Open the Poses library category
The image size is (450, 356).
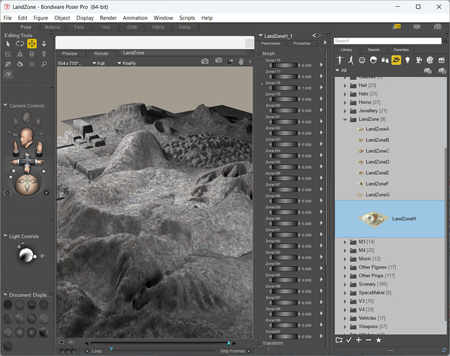[351, 61]
